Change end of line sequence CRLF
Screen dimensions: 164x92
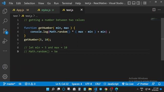(x=98, y=84)
